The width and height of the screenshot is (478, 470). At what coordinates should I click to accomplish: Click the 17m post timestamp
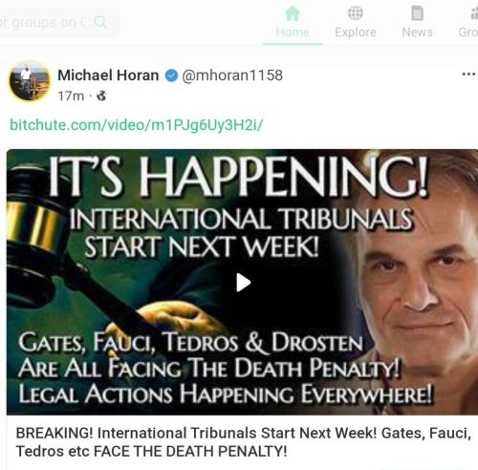(x=71, y=96)
